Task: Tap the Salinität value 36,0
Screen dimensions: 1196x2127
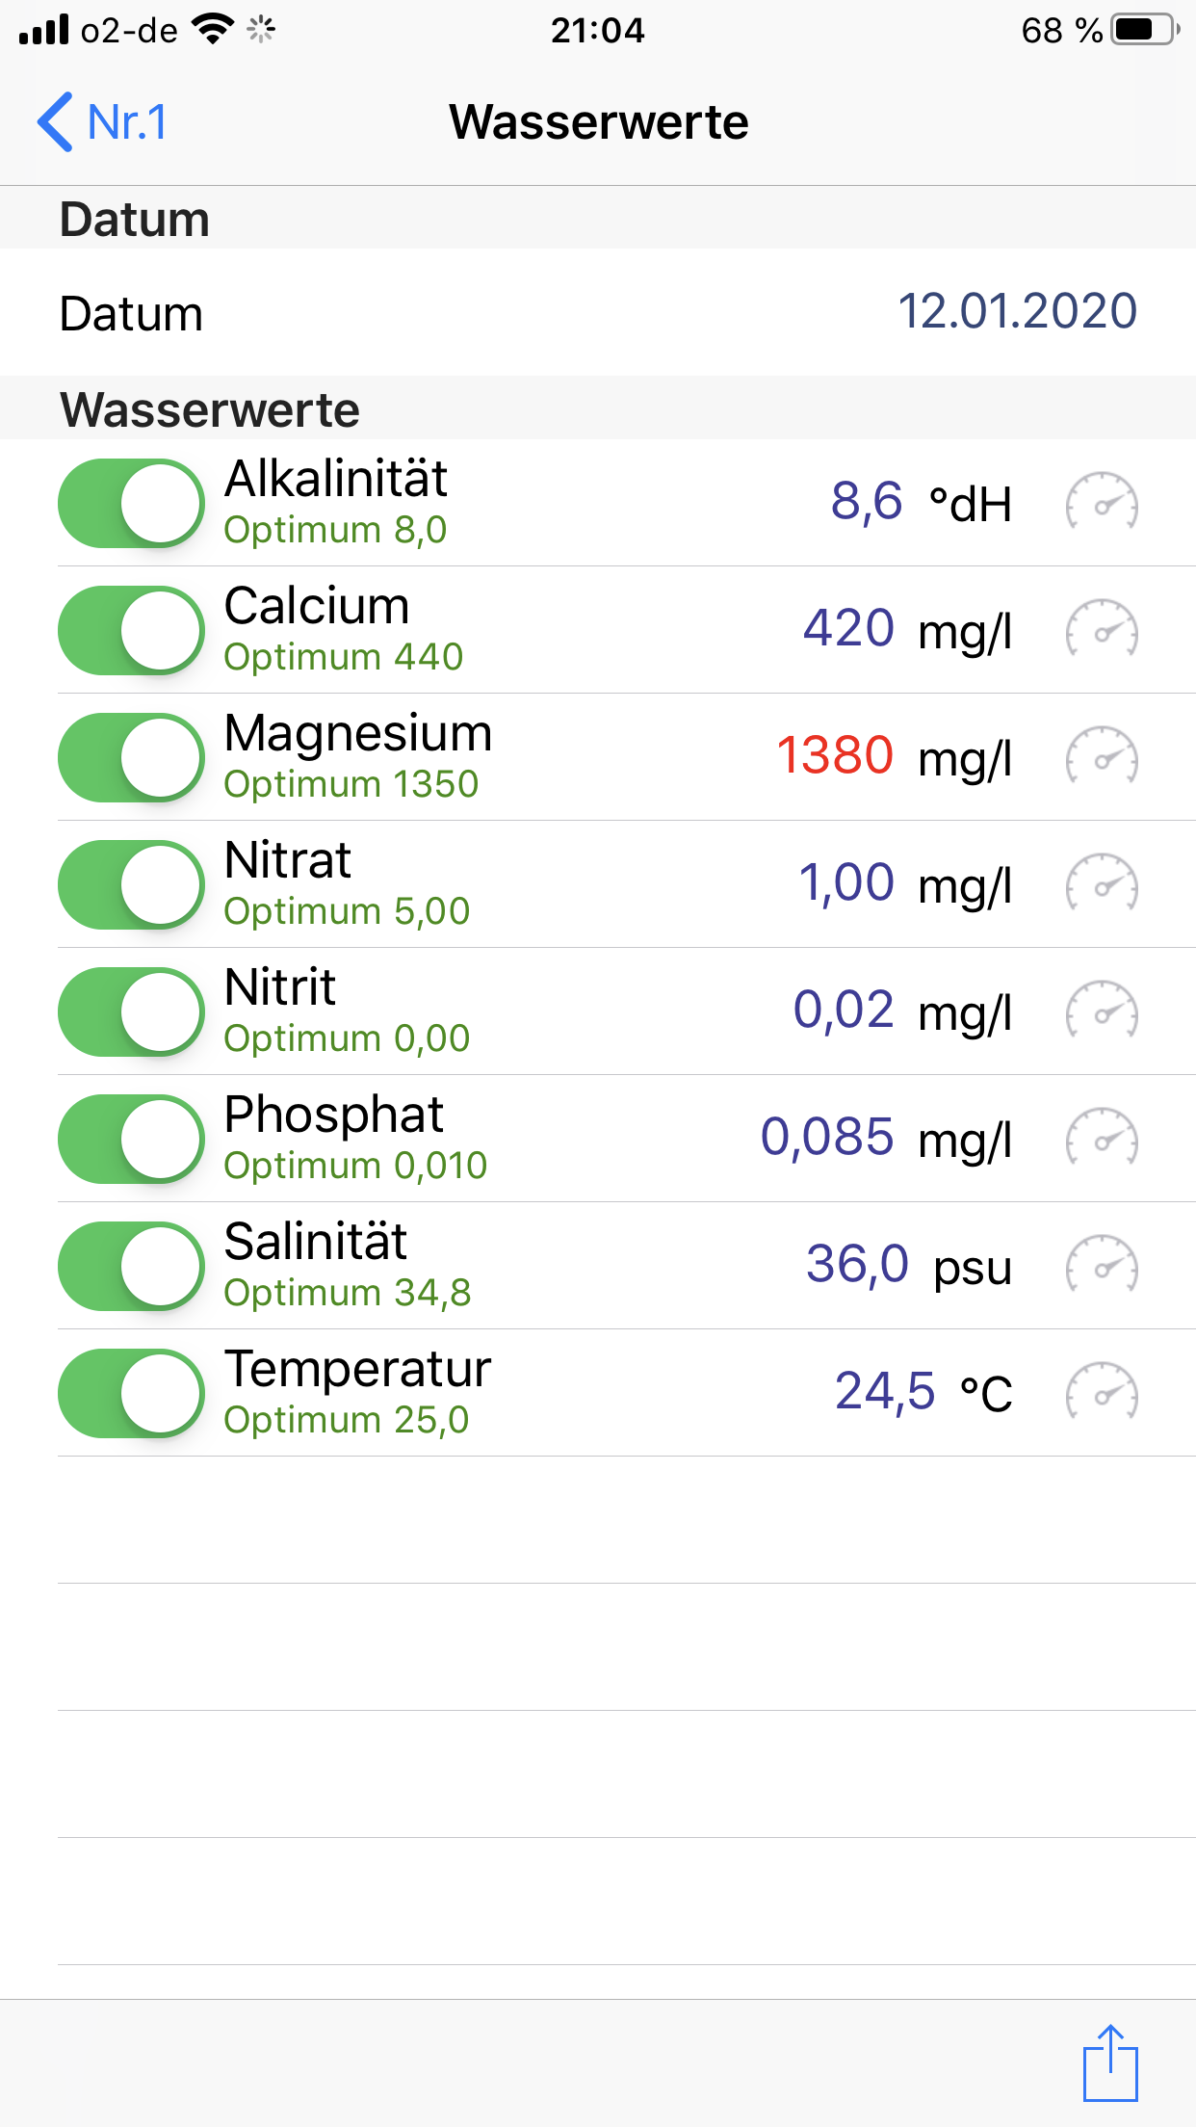Action: (x=857, y=1265)
